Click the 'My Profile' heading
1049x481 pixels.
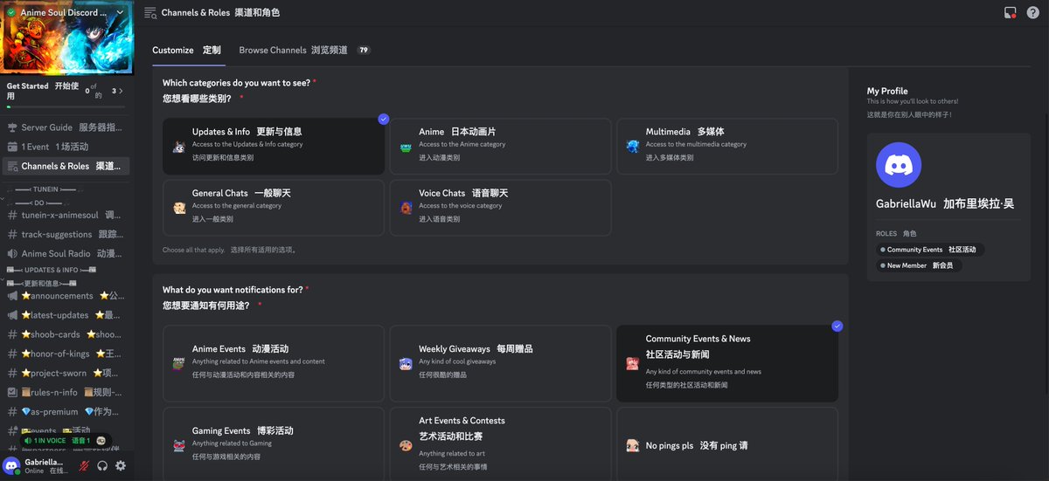887,91
